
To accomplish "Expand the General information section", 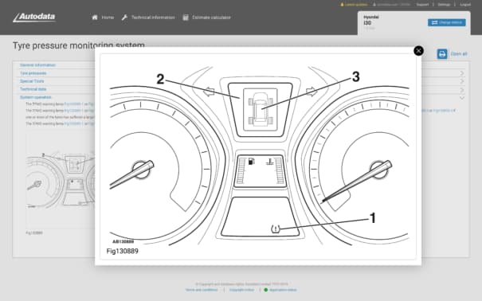I will click(x=37, y=65).
